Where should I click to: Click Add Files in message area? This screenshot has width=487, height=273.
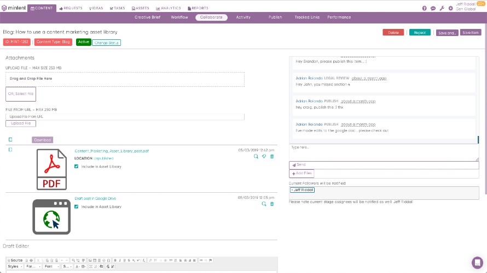pos(302,173)
